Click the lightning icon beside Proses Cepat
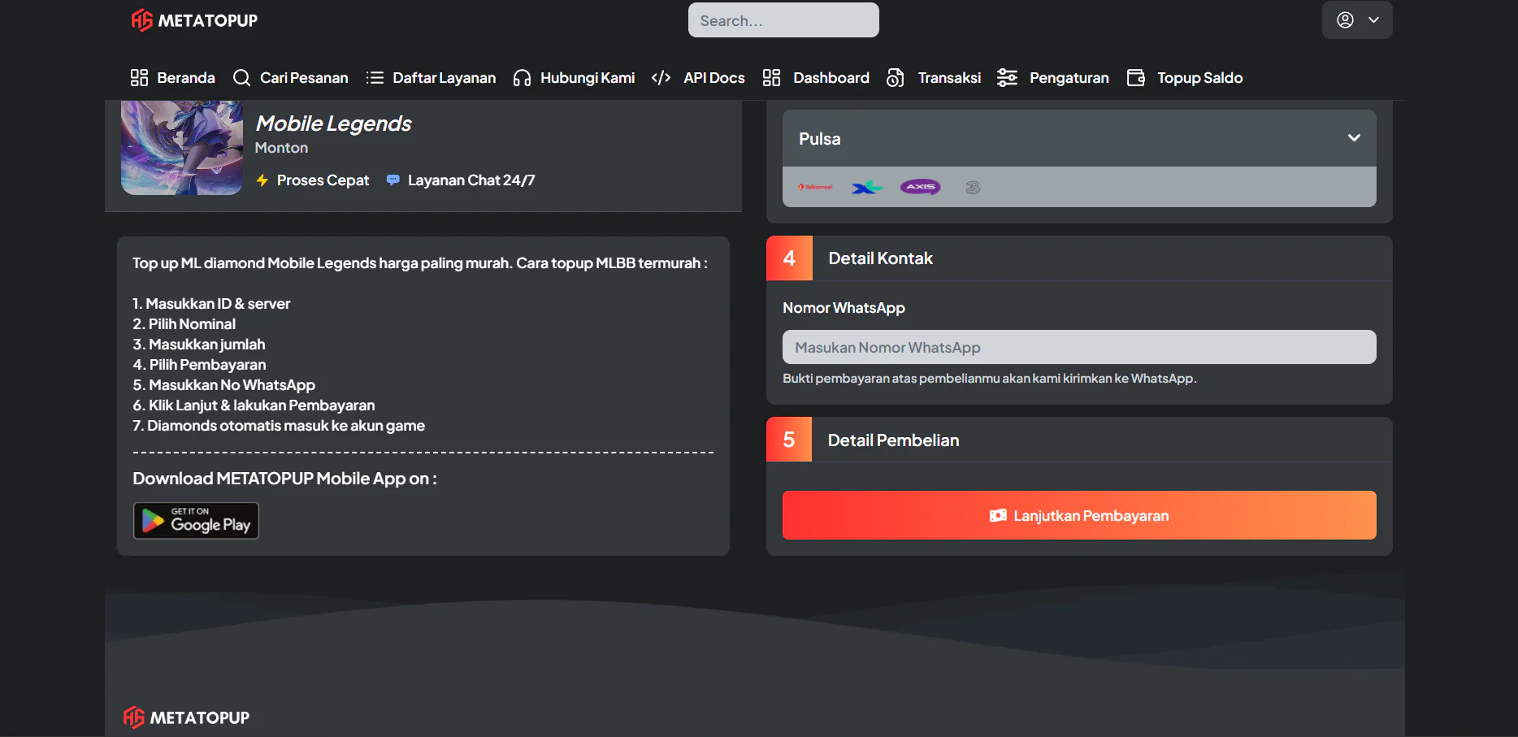This screenshot has height=737, width=1518. [262, 180]
